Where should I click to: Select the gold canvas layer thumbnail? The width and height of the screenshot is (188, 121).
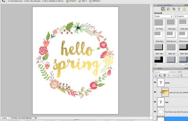165,92
